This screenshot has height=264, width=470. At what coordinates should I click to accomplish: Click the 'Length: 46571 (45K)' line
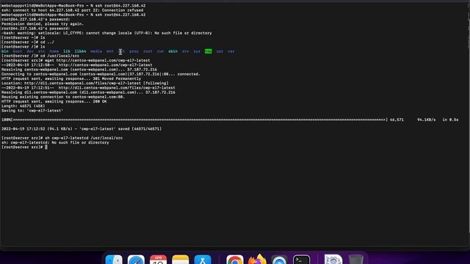[x=23, y=106]
